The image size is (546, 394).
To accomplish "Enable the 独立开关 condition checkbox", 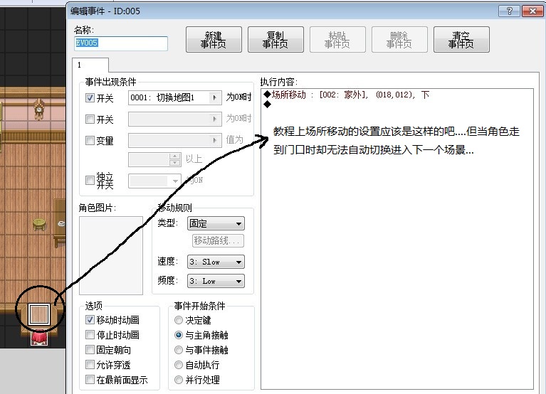I will pyautogui.click(x=90, y=180).
